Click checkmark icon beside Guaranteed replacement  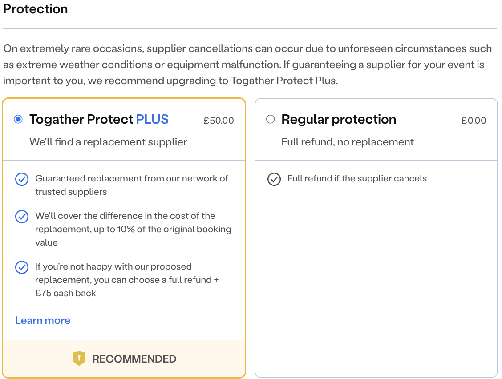click(x=22, y=179)
